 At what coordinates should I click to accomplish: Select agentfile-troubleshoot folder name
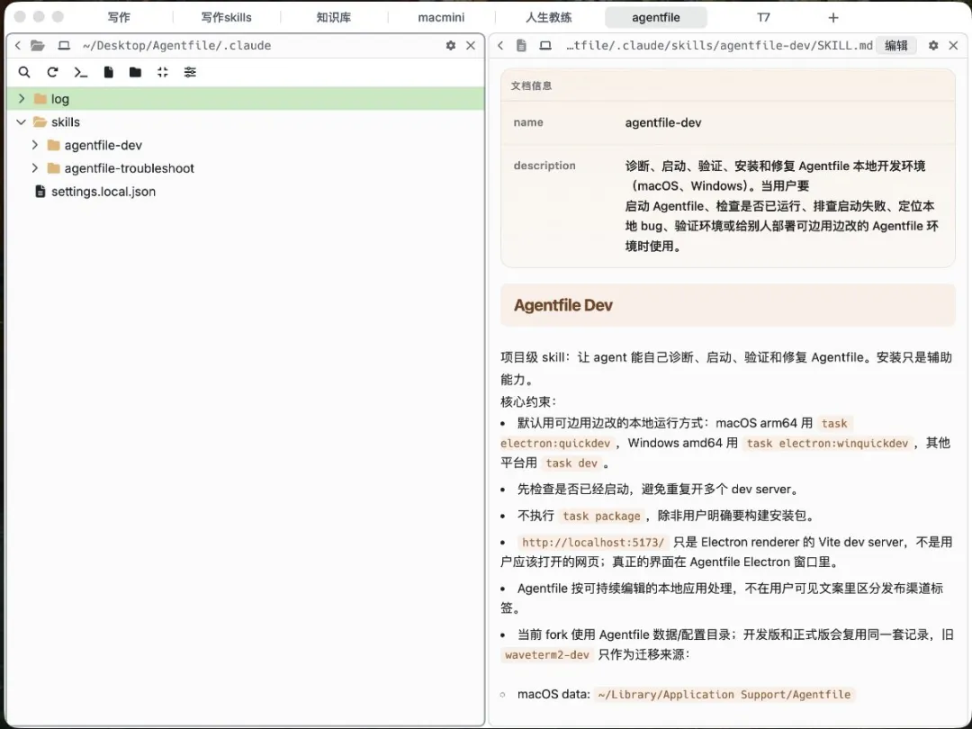(x=130, y=168)
